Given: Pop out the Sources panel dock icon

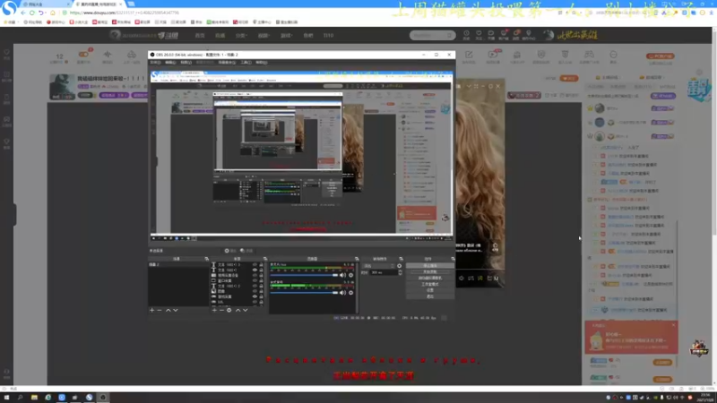Looking at the screenshot, I should pyautogui.click(x=265, y=259).
